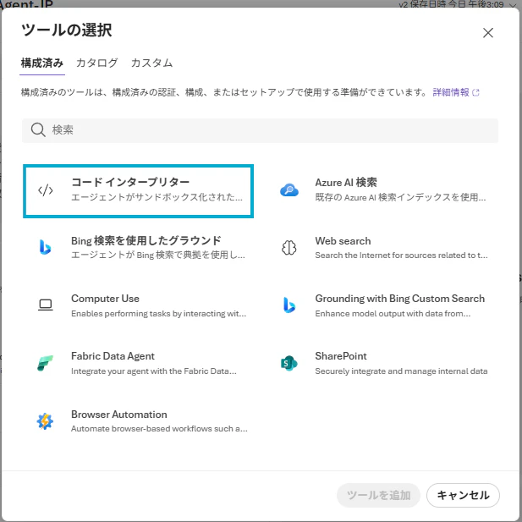
Task: Click the Fabric Data Agent icon
Action: (46, 363)
